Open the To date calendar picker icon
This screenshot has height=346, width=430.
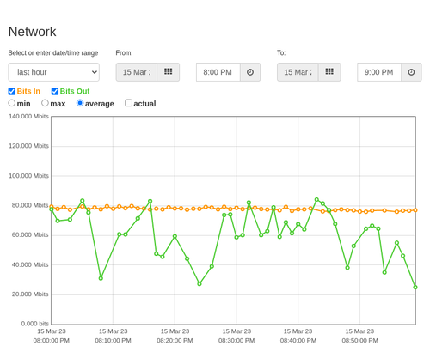tap(329, 72)
